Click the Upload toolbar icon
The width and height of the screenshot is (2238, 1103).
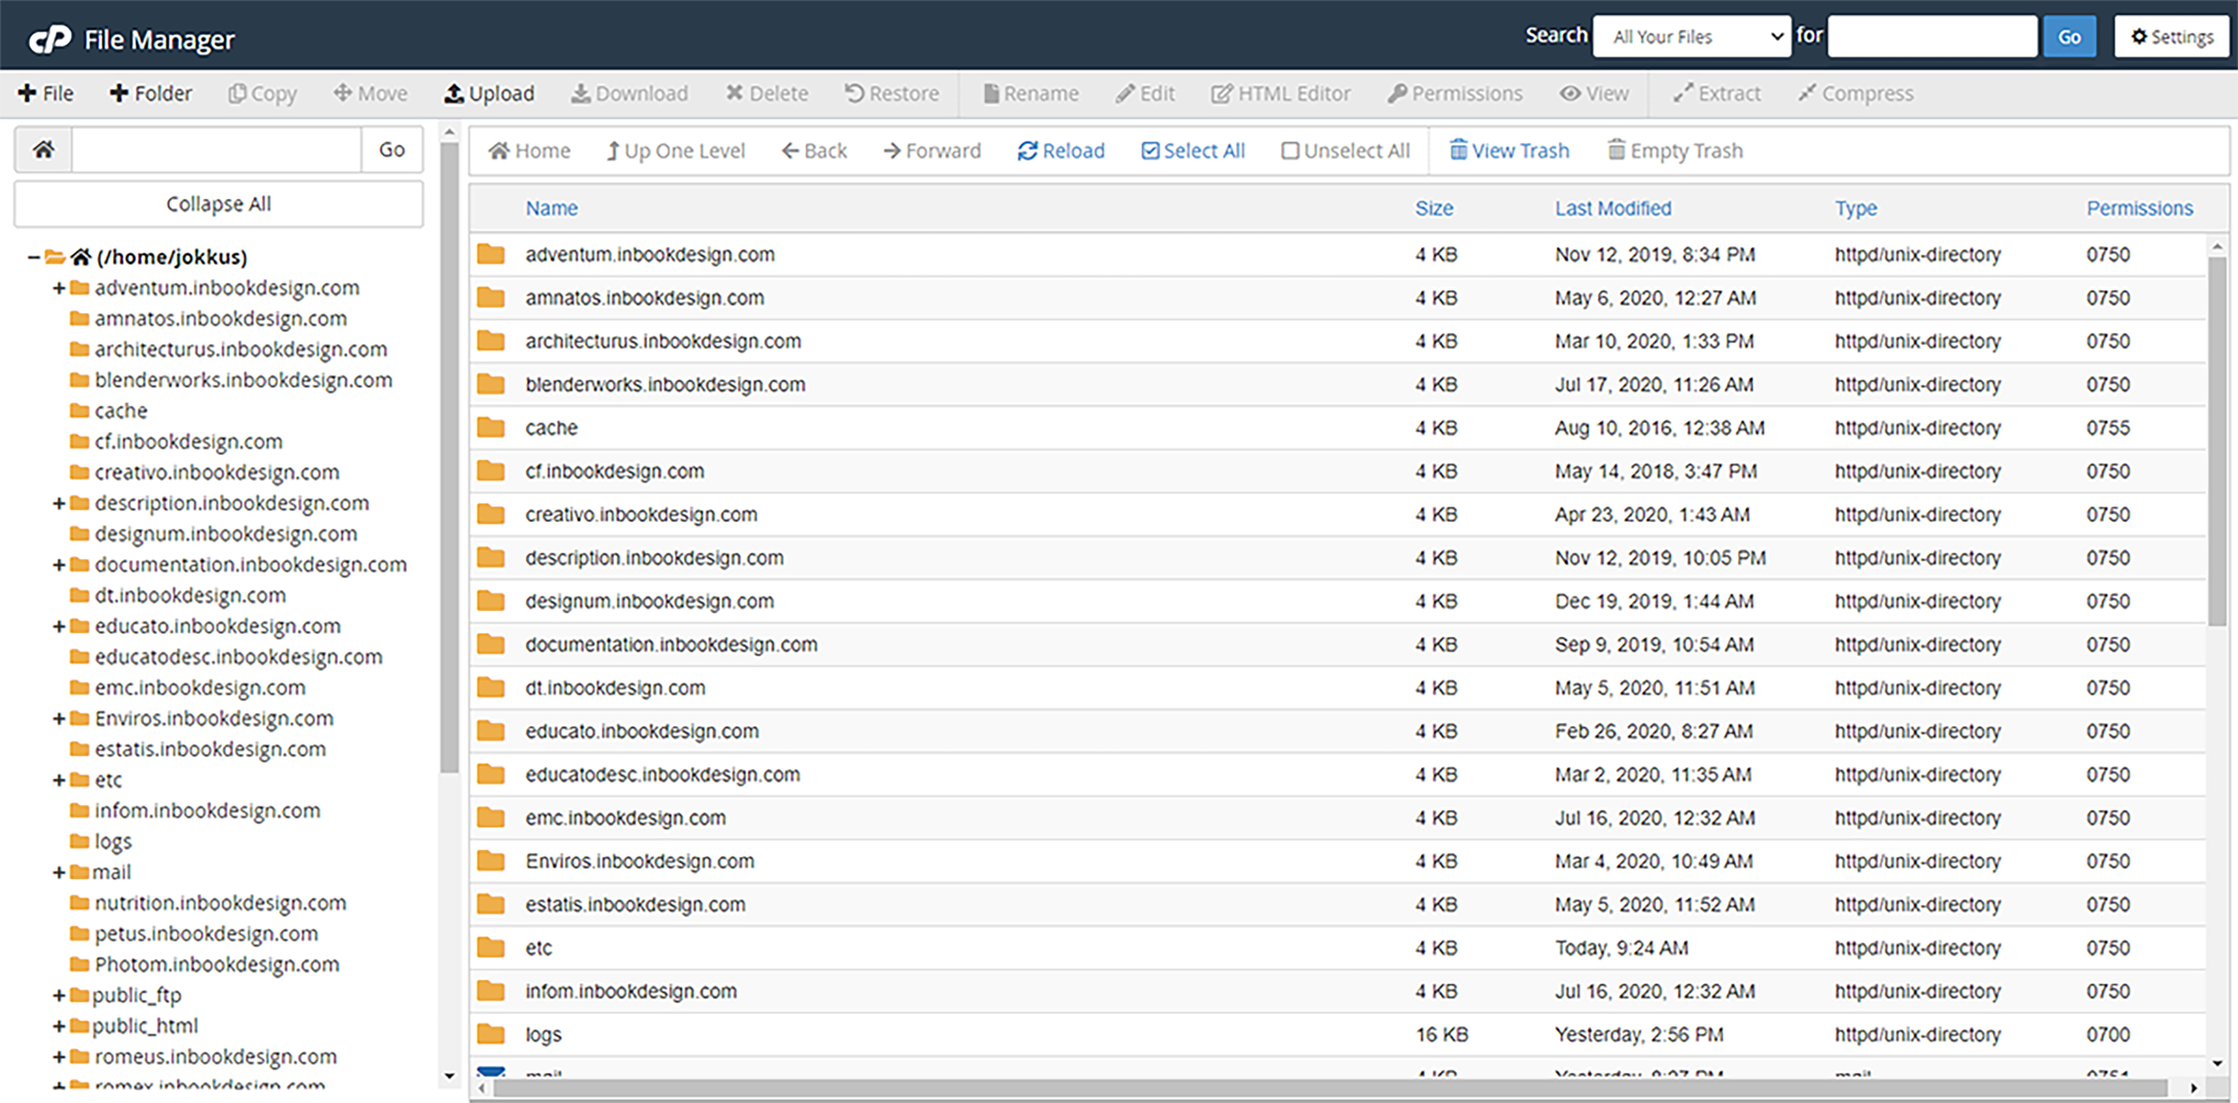click(453, 94)
